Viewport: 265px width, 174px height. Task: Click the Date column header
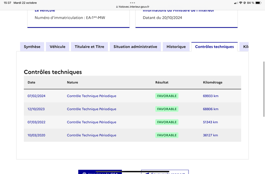(x=31, y=82)
